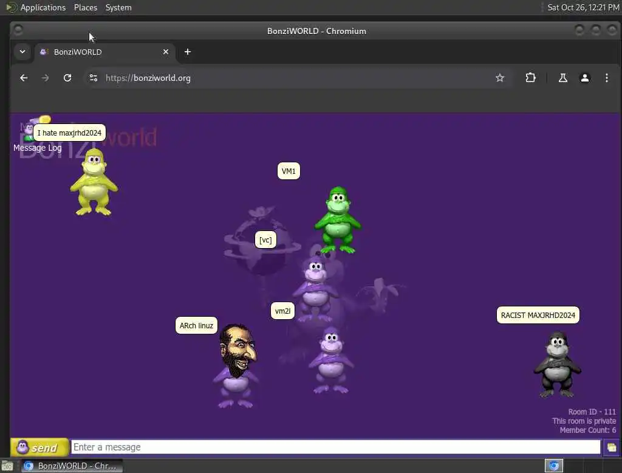Viewport: 622px width, 473px height.
Task: Click the yellow Bonzi character
Action: click(x=94, y=182)
